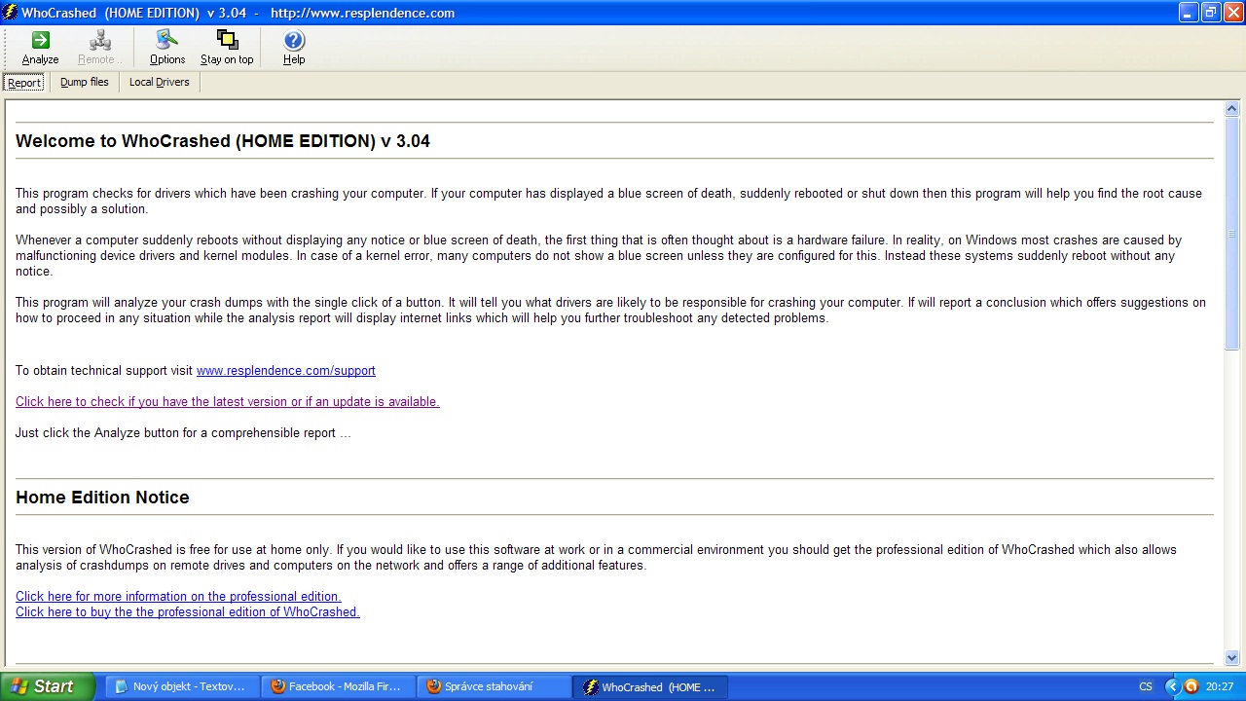Click the WhoCrashed lightning icon in title bar
The width and height of the screenshot is (1246, 701).
10,13
